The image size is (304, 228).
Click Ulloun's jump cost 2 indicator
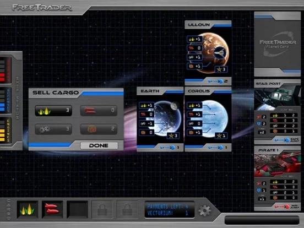coord(218,82)
